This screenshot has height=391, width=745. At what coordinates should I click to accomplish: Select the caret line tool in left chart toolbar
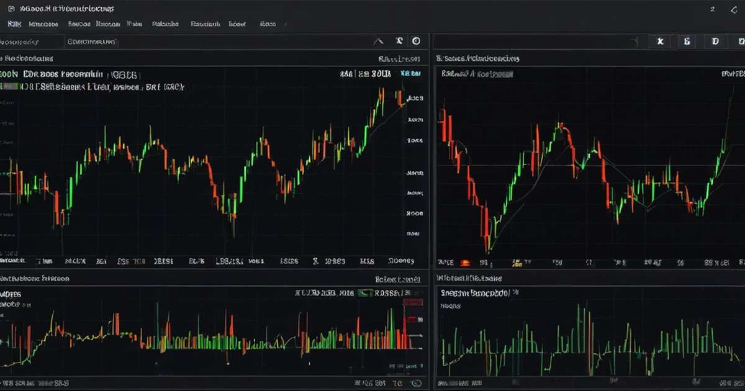[379, 42]
